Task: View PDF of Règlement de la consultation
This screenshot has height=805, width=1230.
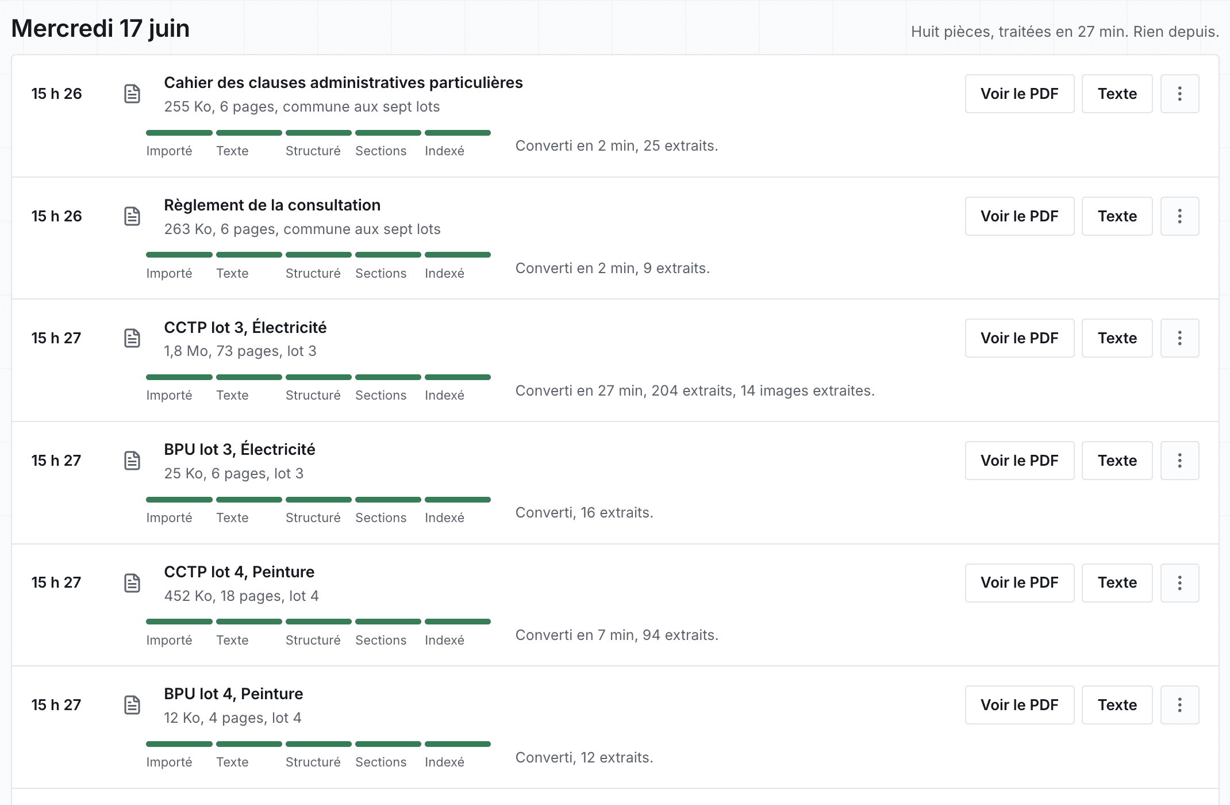Action: coord(1020,216)
